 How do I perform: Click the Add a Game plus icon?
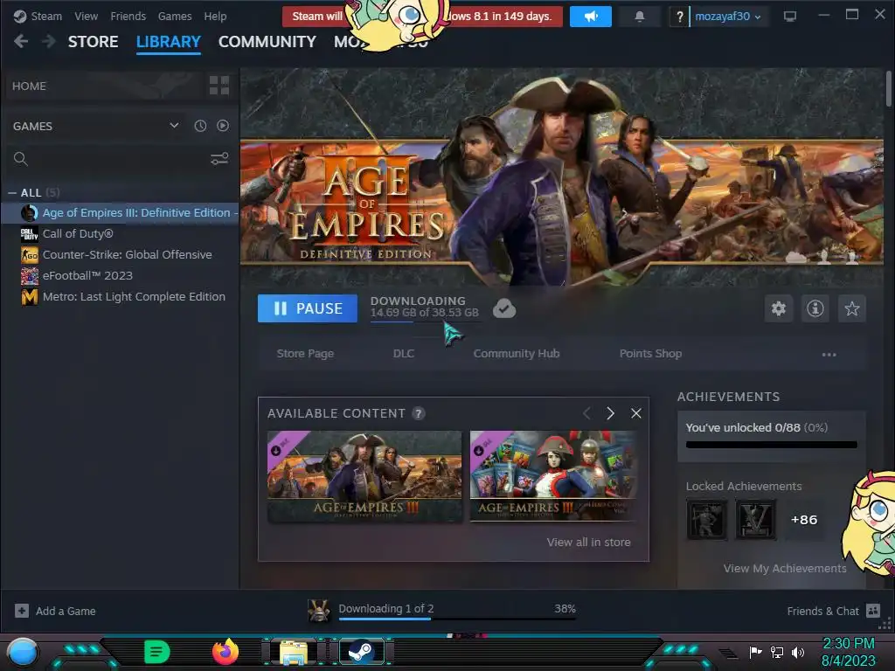tap(22, 611)
